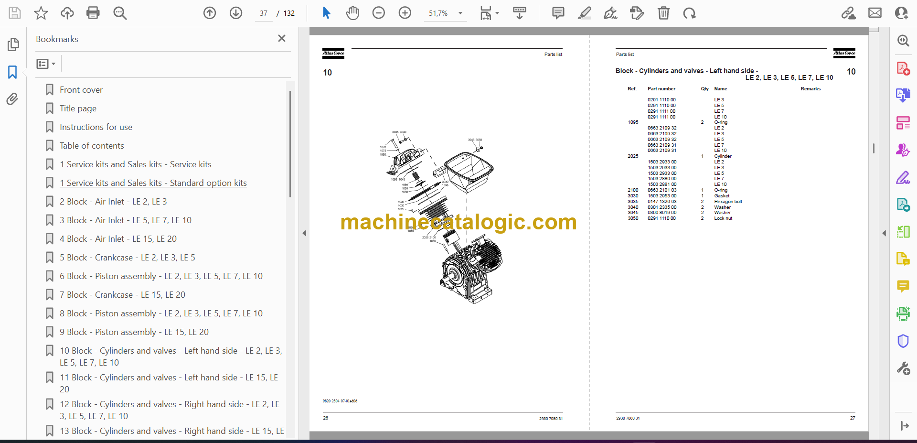This screenshot has height=443, width=917.
Task: Go to '9 Block - Piston assembly' bookmark
Action: pos(134,332)
